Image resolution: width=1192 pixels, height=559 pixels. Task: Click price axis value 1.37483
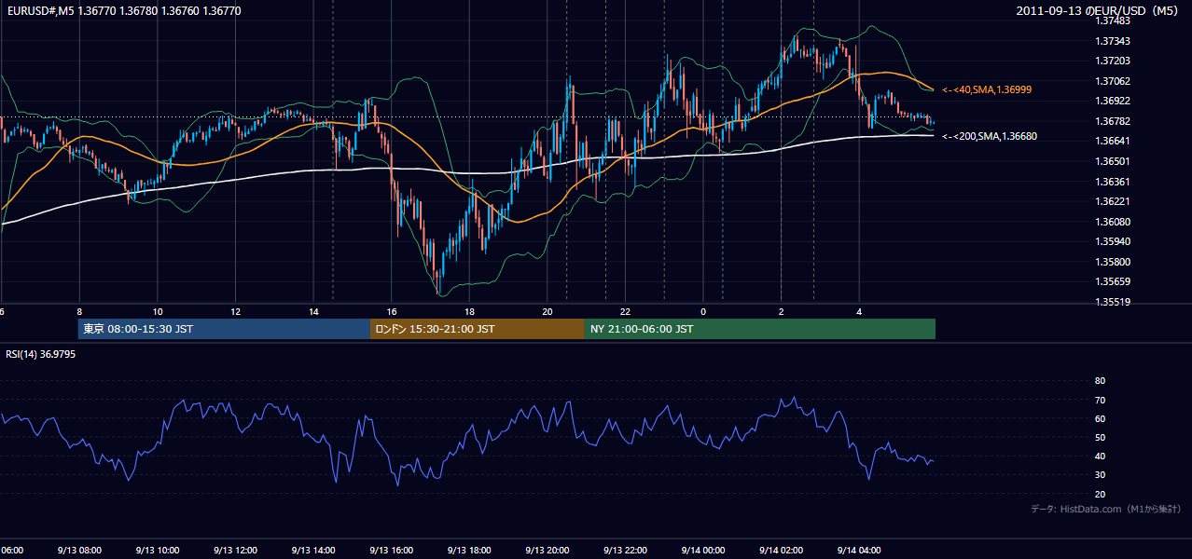pos(1113,20)
